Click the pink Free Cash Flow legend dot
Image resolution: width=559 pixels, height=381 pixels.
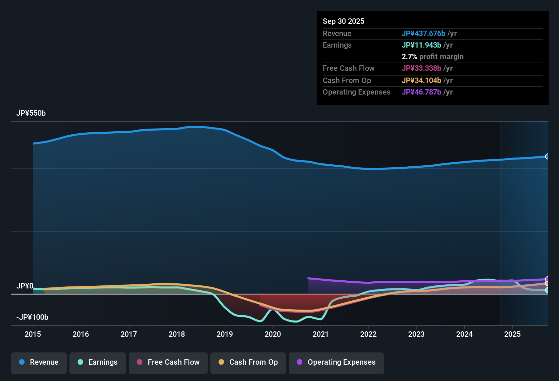point(139,362)
